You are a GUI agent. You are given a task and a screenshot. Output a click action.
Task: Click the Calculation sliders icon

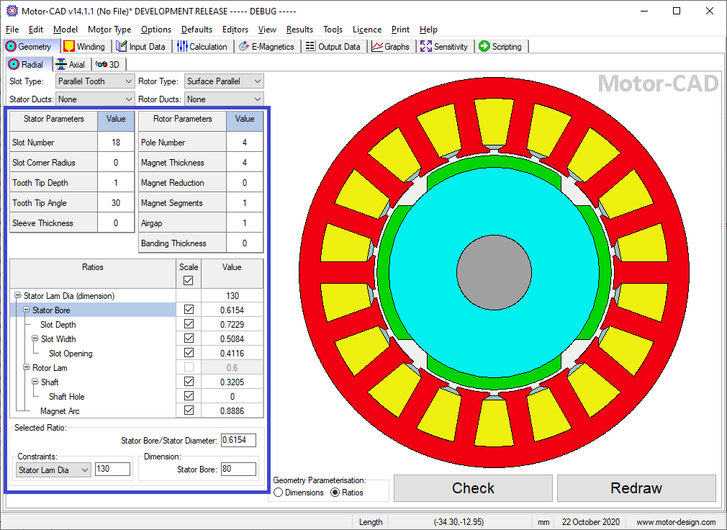[182, 46]
